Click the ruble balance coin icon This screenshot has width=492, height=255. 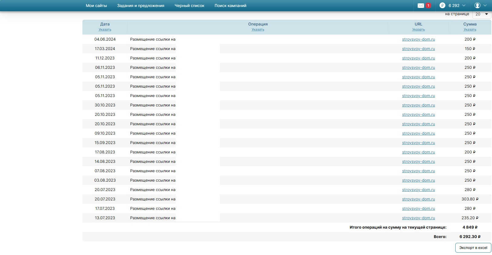(x=442, y=5)
